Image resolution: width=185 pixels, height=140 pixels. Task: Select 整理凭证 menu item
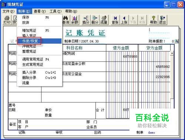point(40,51)
